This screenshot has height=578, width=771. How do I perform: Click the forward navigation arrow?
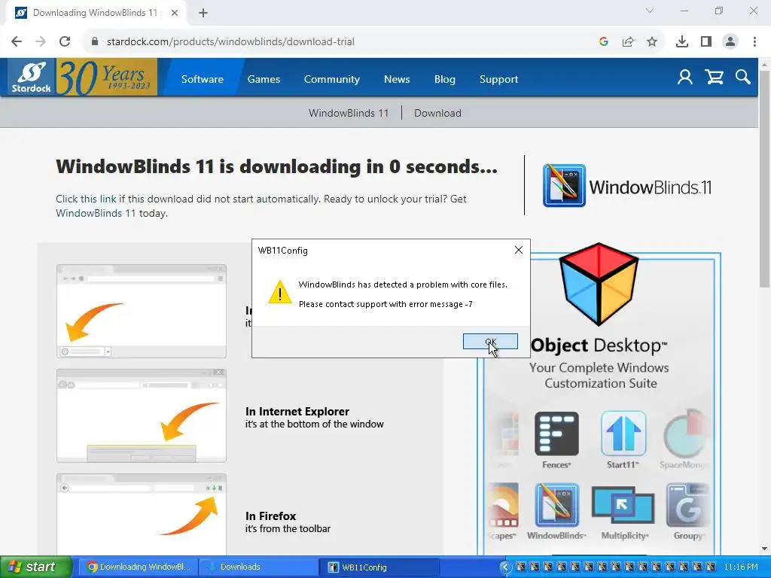click(x=41, y=42)
